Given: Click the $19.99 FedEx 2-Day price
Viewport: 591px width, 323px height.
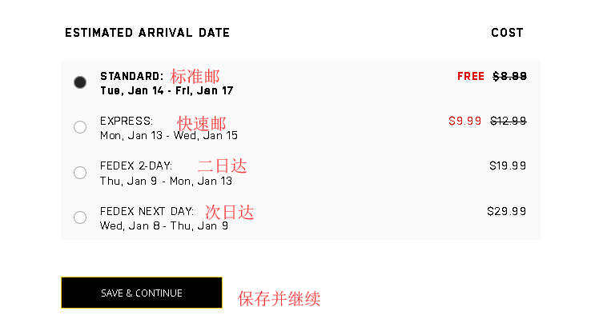Looking at the screenshot, I should pyautogui.click(x=508, y=166).
